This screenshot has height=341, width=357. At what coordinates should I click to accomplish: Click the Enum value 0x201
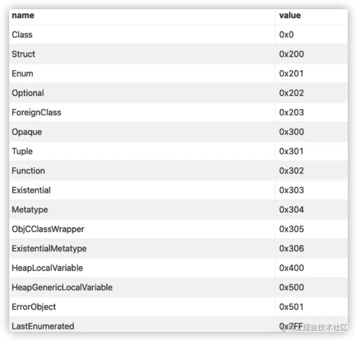coord(291,74)
